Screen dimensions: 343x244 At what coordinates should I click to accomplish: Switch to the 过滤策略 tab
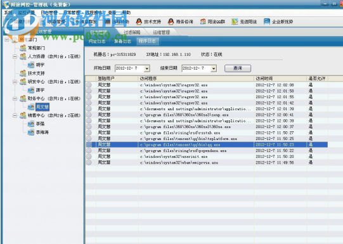(132, 32)
